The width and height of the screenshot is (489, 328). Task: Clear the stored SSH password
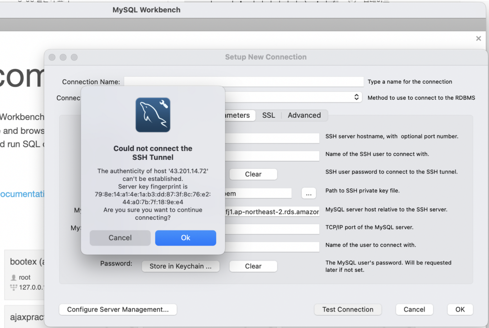[253, 174]
